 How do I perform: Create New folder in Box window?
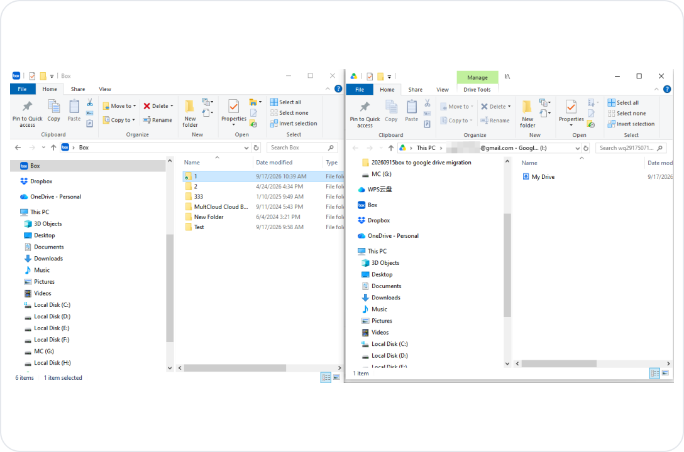190,114
